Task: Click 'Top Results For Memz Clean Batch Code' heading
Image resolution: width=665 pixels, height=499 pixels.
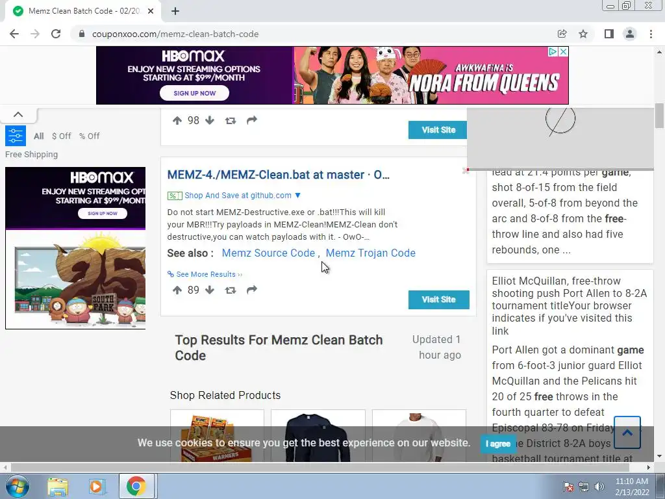Action: pyautogui.click(x=279, y=348)
